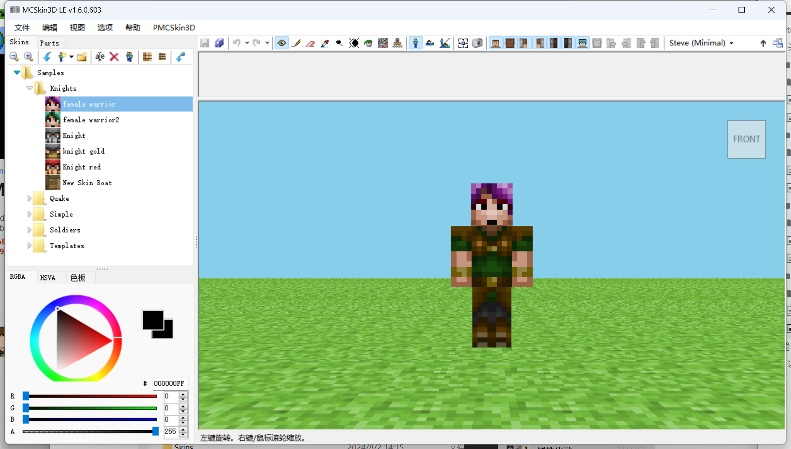Click zoom in in skin list
Viewport: 791px width, 449px height.
pyautogui.click(x=29, y=57)
